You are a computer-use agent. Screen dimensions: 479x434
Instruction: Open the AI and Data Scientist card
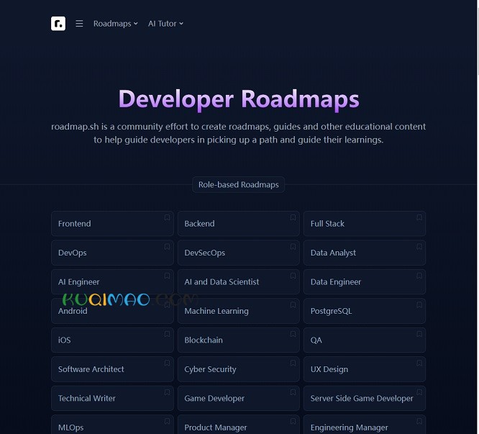[238, 282]
